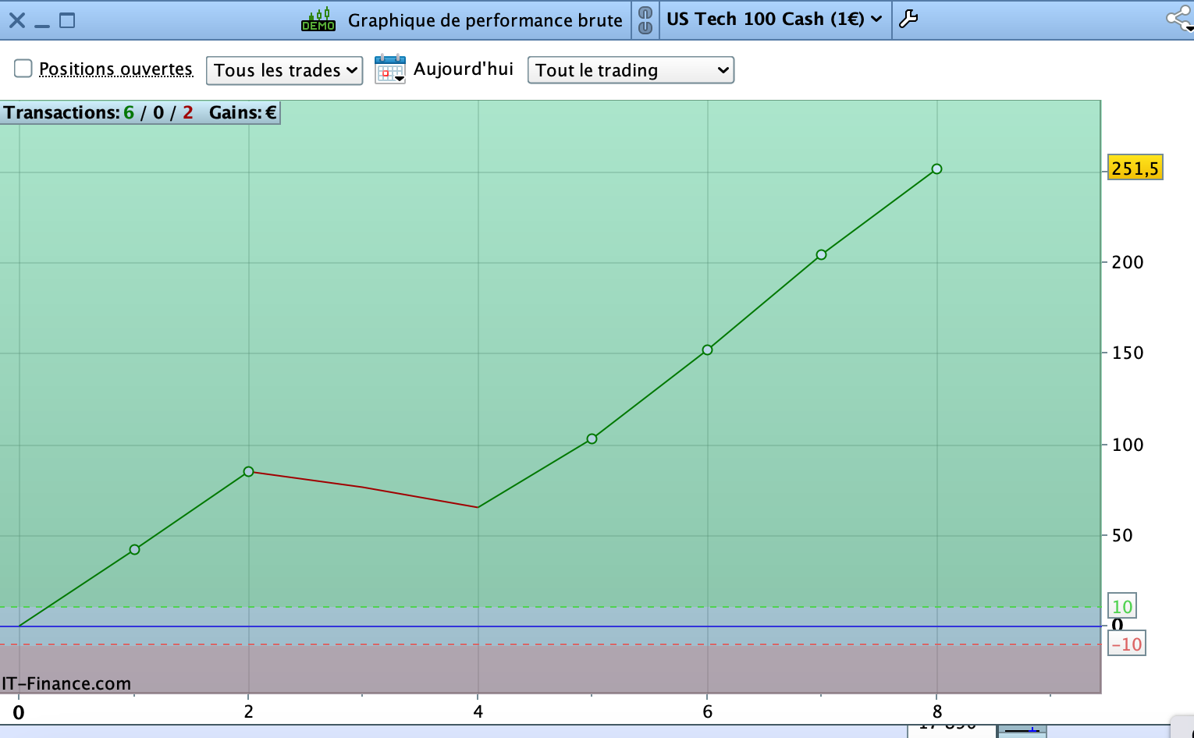
Task: Select the data point at trade 6
Action: pyautogui.click(x=707, y=349)
